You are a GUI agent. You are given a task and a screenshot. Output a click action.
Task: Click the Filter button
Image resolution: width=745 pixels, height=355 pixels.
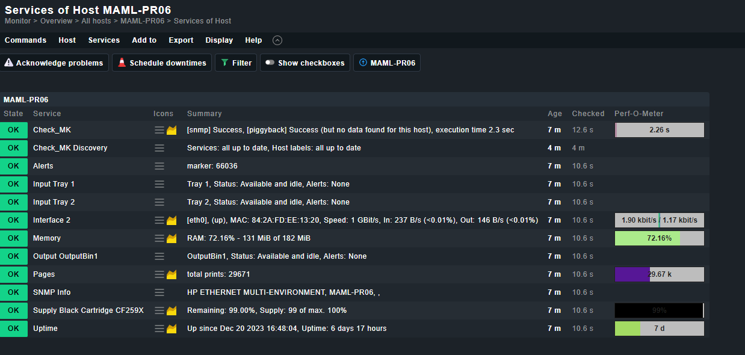pos(236,63)
